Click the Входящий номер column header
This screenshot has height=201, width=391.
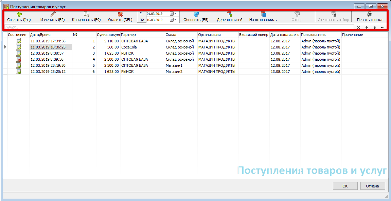tap(254, 35)
